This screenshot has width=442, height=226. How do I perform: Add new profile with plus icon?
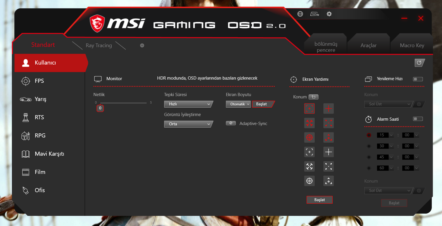(x=142, y=45)
